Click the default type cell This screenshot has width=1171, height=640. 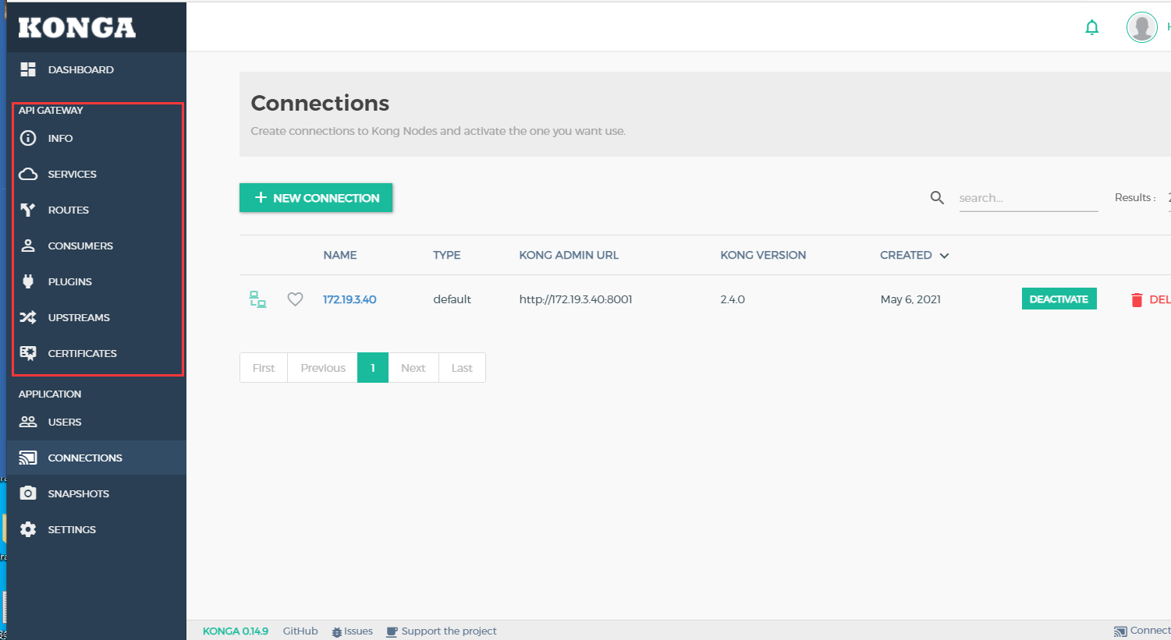[452, 299]
